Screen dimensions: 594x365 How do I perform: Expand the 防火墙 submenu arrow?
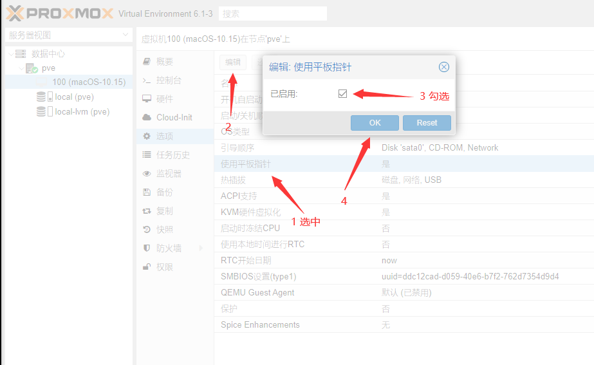pyautogui.click(x=201, y=248)
